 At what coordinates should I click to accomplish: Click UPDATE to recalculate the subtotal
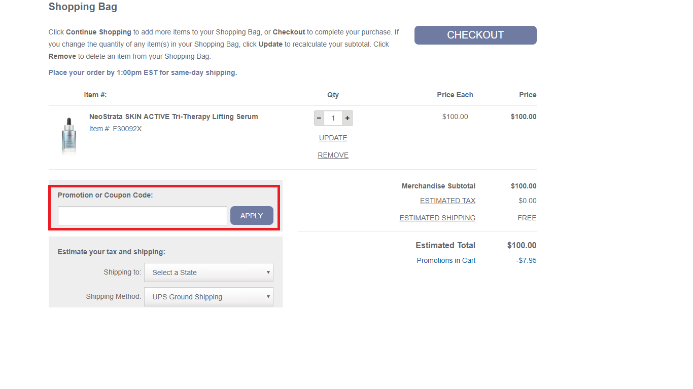tap(333, 138)
